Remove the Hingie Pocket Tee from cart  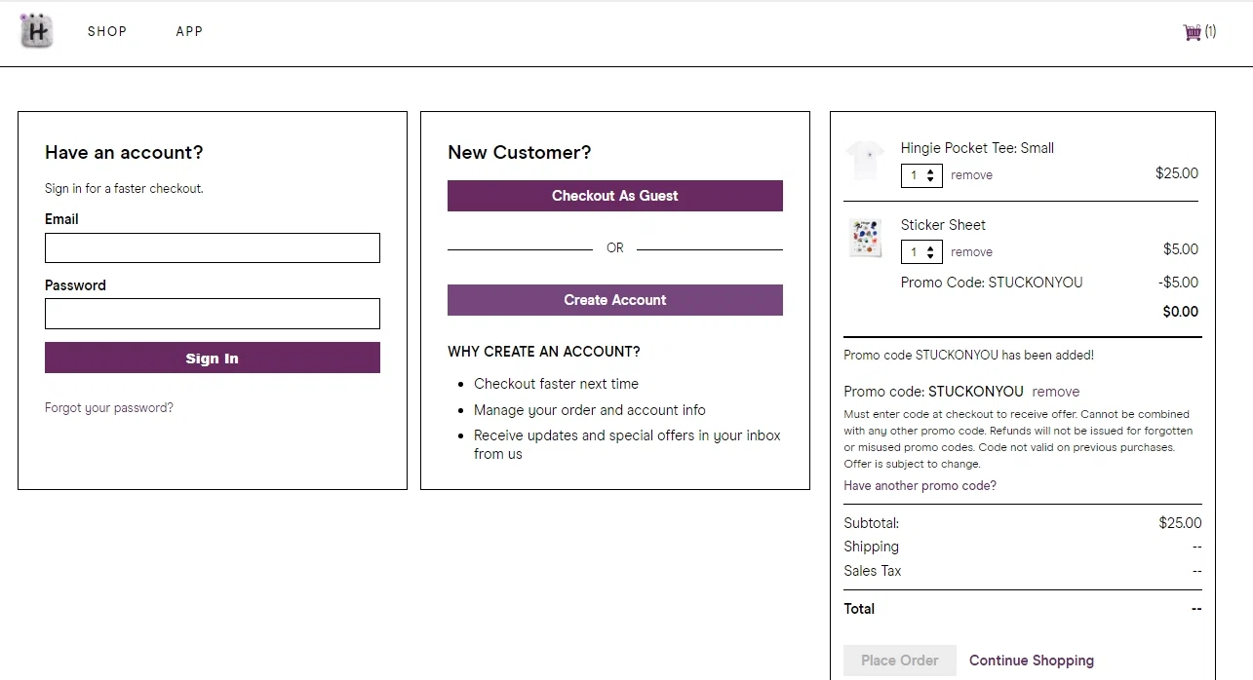coord(972,175)
